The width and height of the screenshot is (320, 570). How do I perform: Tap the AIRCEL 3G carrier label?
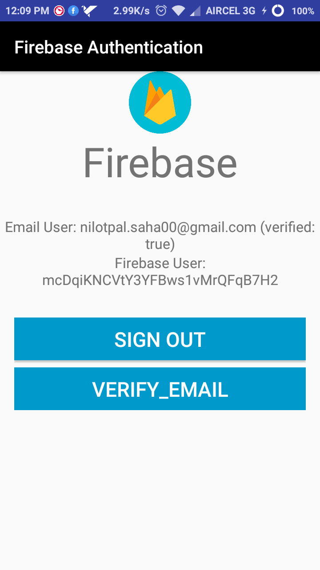coord(230,11)
